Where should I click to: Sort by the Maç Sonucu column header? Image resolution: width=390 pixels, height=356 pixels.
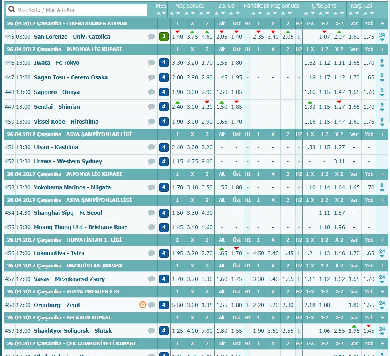[190, 6]
